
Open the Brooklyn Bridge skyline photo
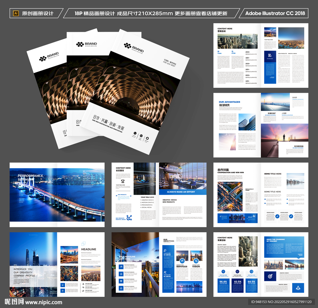click(294, 264)
